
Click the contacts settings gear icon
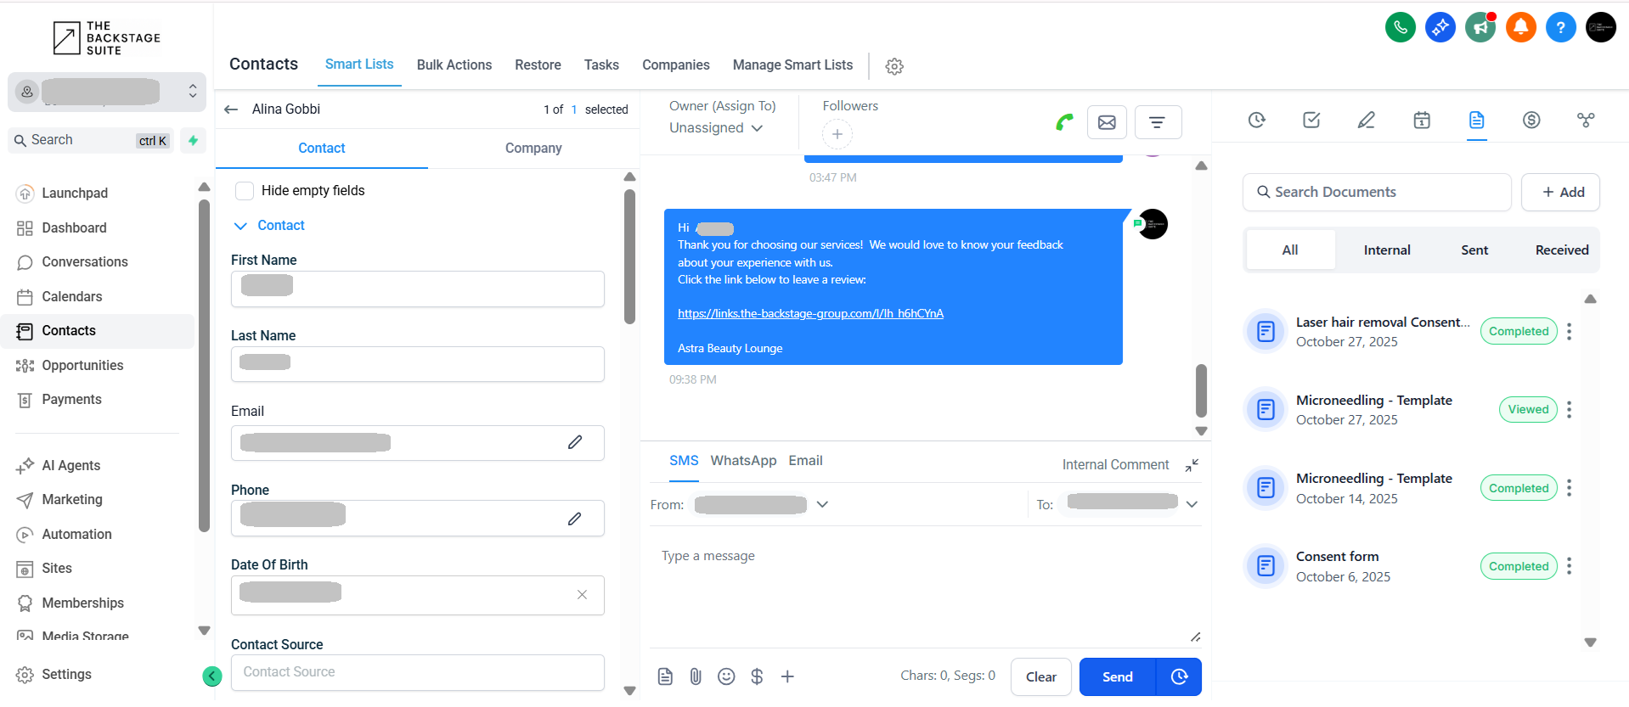coord(893,66)
